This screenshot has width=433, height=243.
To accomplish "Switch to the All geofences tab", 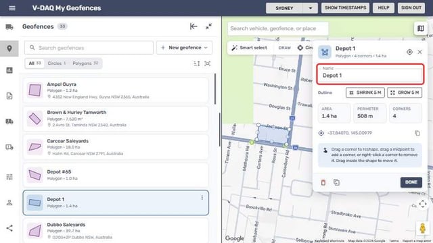I will tap(35, 63).
